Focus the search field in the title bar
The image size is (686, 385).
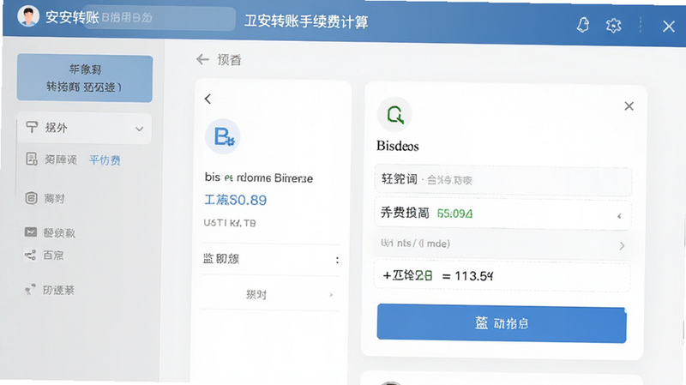(159, 18)
